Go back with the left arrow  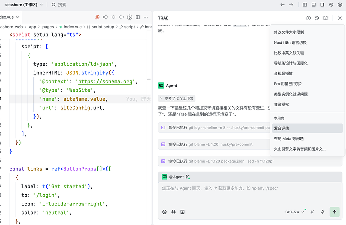coord(282,5)
